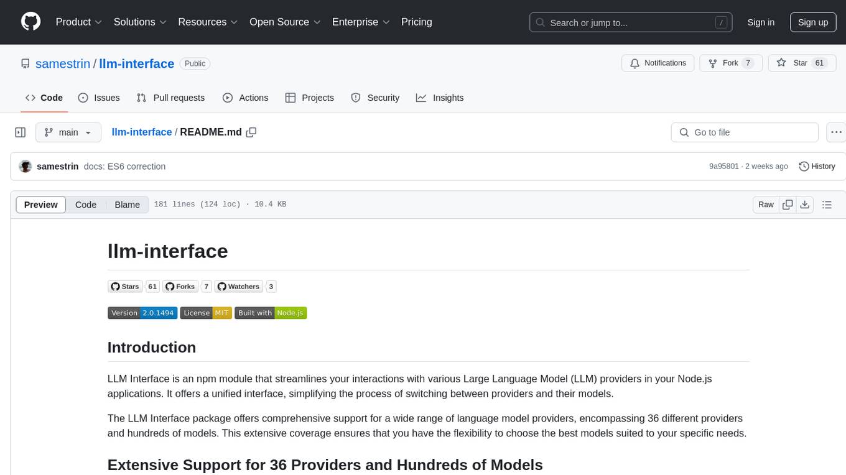
Task: Switch to the Projects tab
Action: click(x=310, y=98)
